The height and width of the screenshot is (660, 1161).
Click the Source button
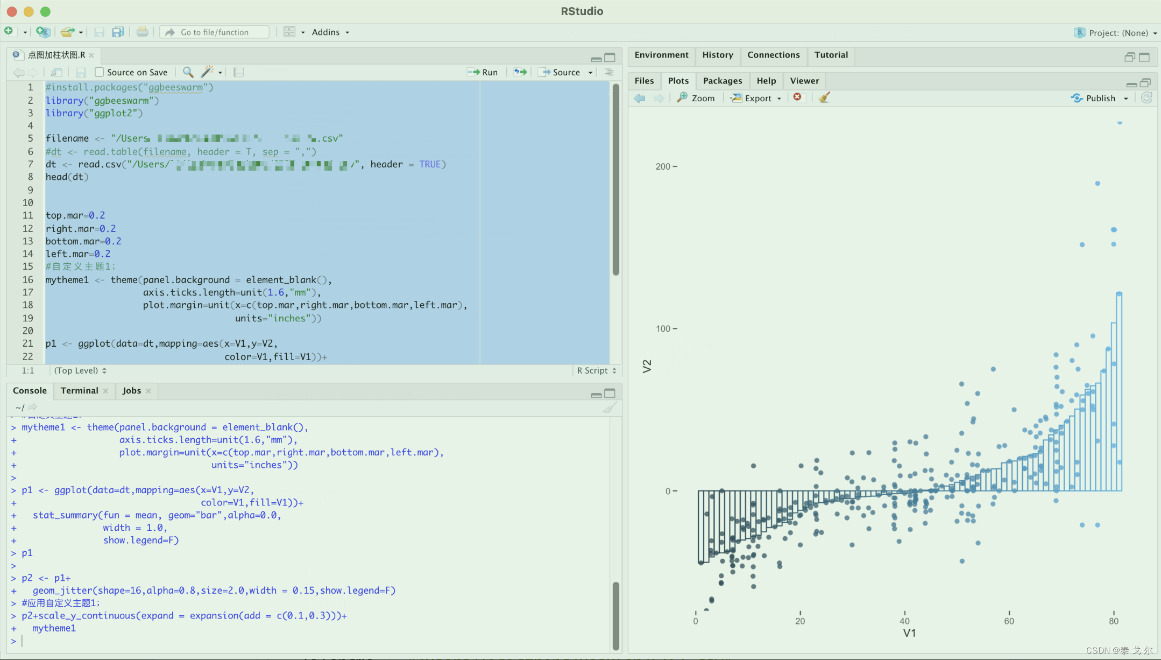tap(561, 72)
